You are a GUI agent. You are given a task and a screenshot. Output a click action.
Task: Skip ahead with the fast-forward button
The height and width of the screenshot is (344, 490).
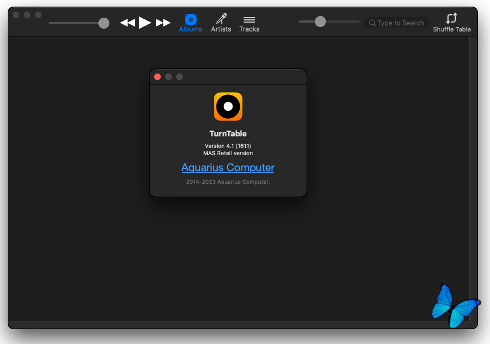pos(163,23)
